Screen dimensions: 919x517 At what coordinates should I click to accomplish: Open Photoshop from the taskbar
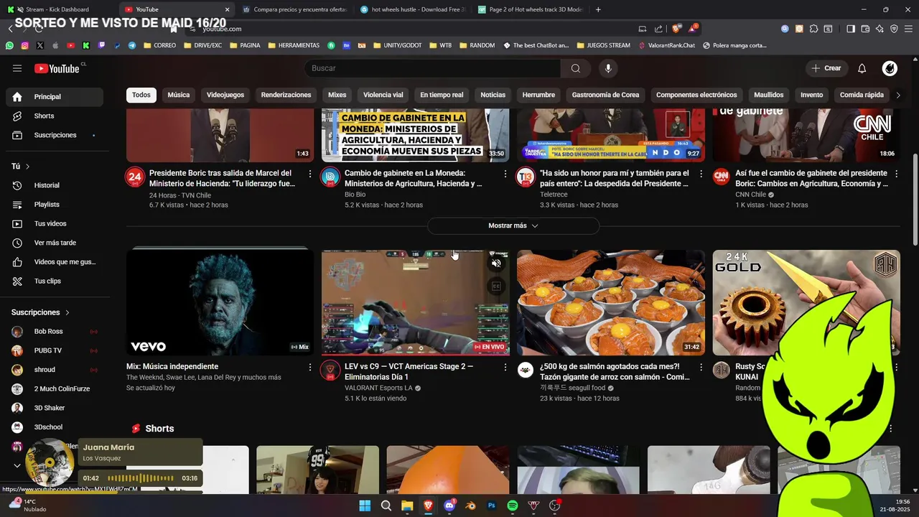click(x=492, y=506)
